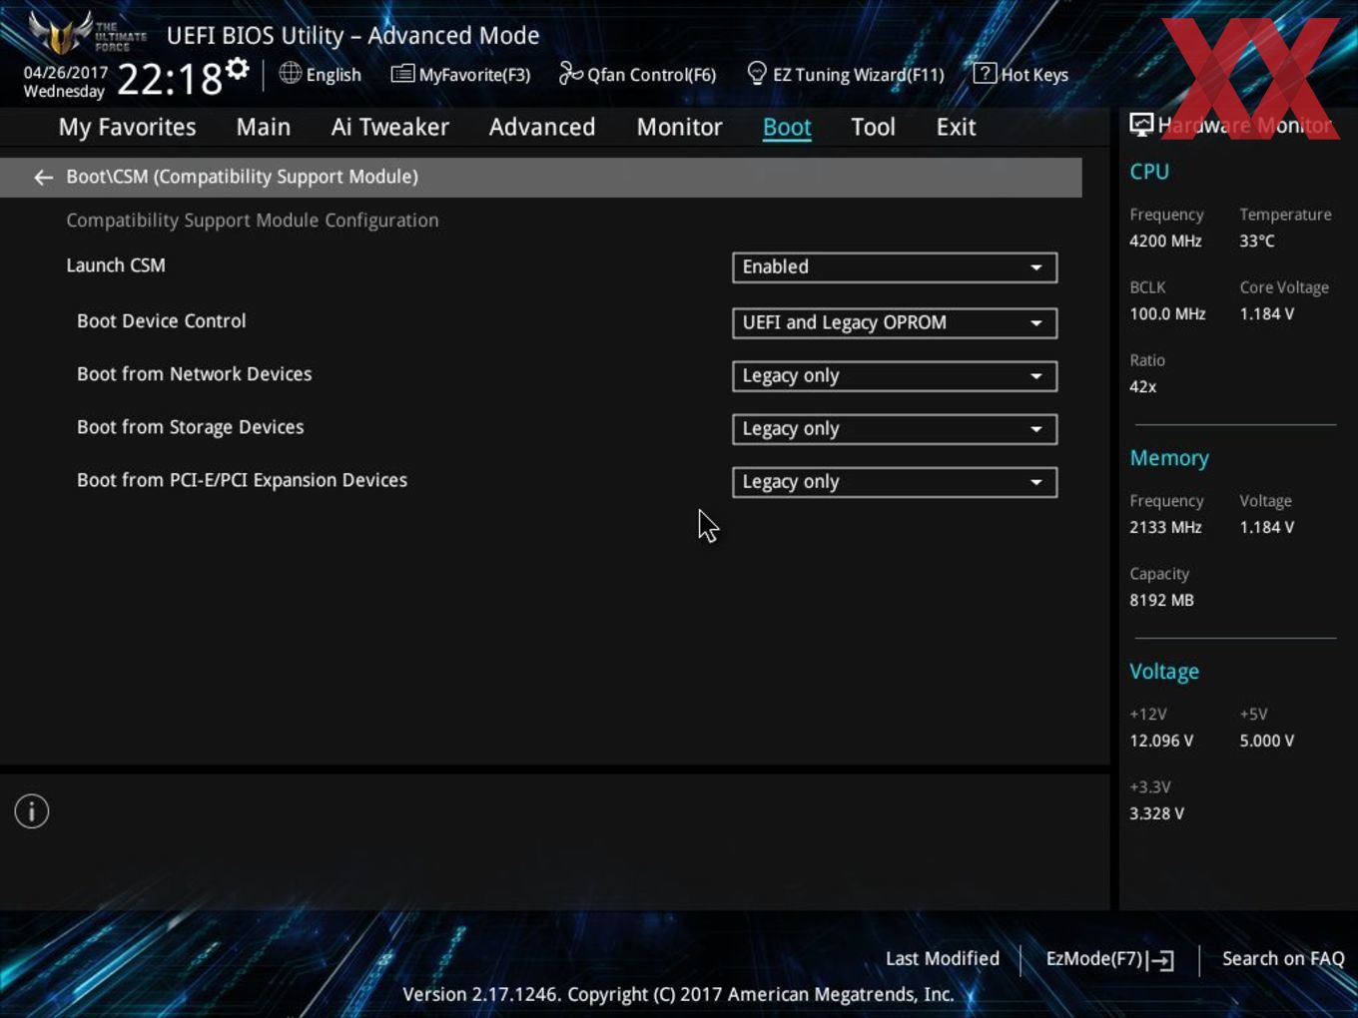Click the TUF Ultimate Force logo
This screenshot has height=1018, width=1358.
pyautogui.click(x=86, y=32)
